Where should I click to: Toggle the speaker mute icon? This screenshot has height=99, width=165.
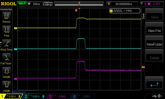coord(160,96)
